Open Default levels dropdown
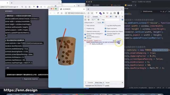This screenshot has height=95, width=170. pos(89,23)
